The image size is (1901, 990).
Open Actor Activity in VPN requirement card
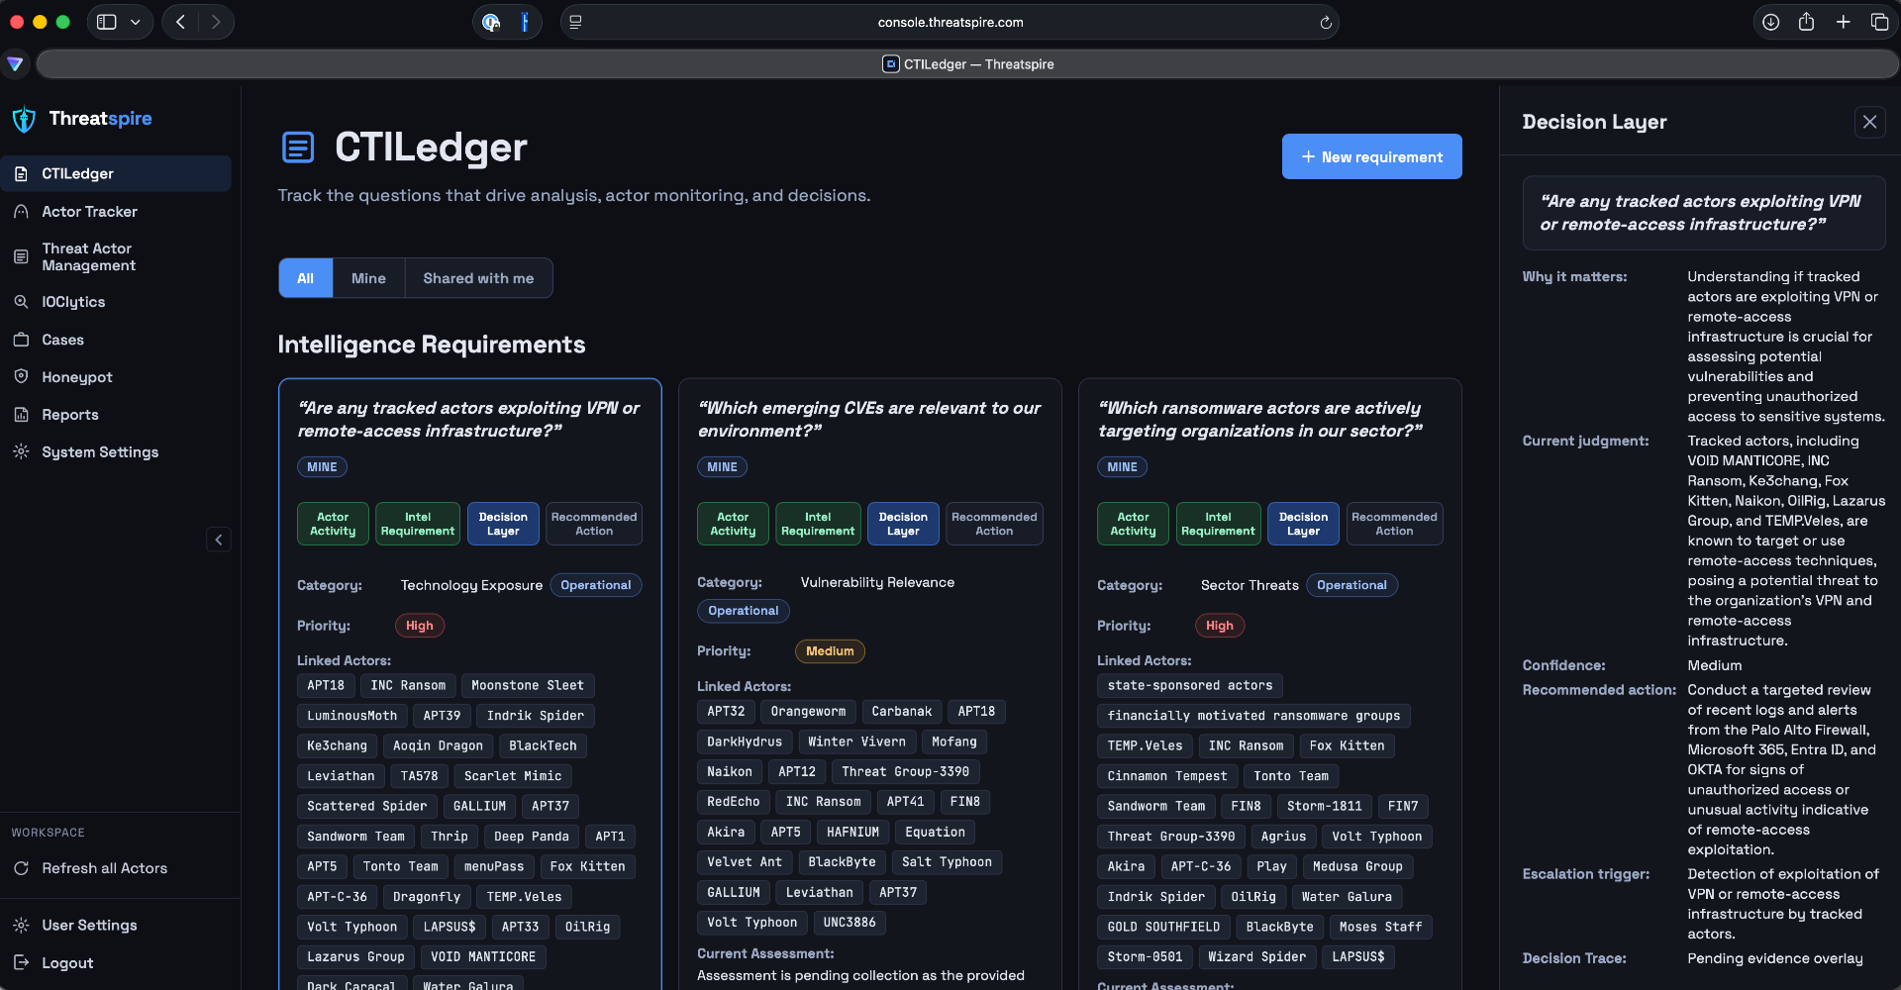pos(333,524)
